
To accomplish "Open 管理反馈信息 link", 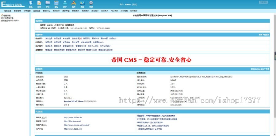I will point(59,50).
